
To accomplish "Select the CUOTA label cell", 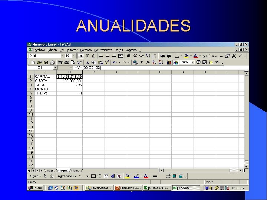I will 45,81.
